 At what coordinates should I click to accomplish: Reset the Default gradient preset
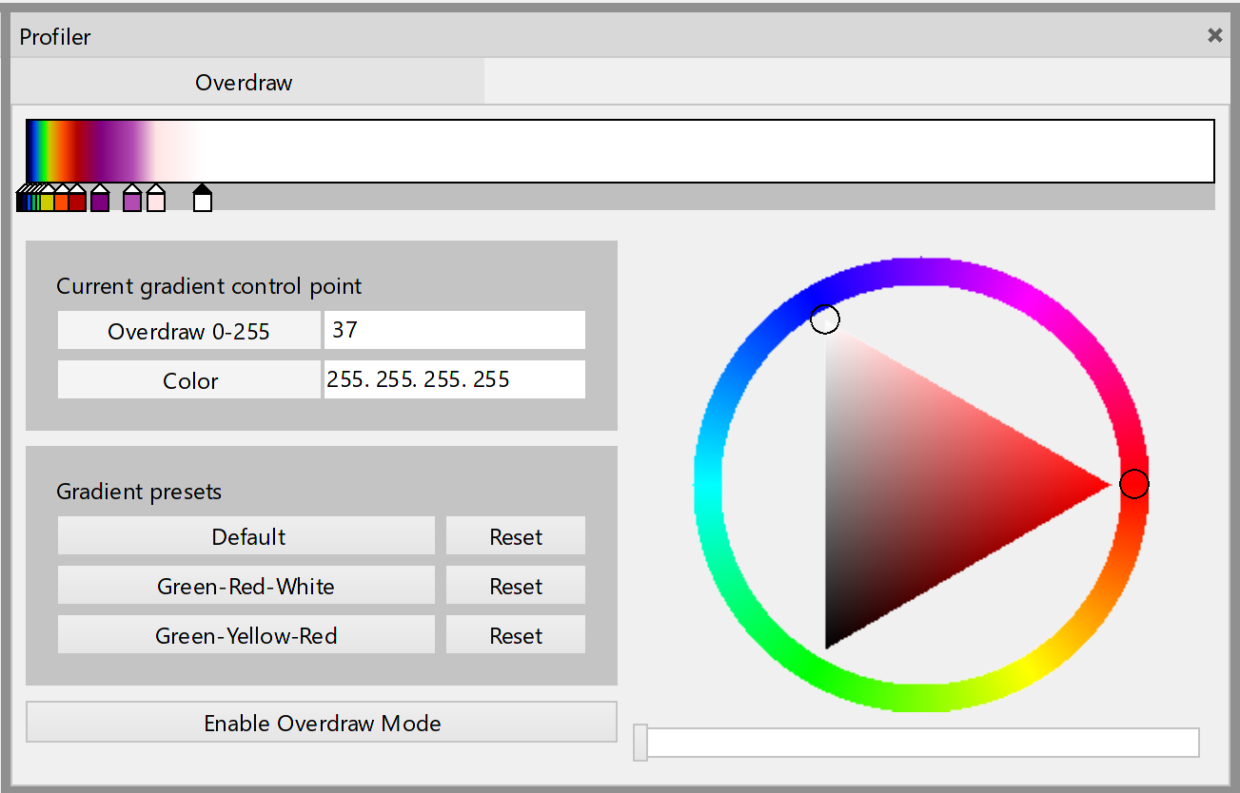516,536
